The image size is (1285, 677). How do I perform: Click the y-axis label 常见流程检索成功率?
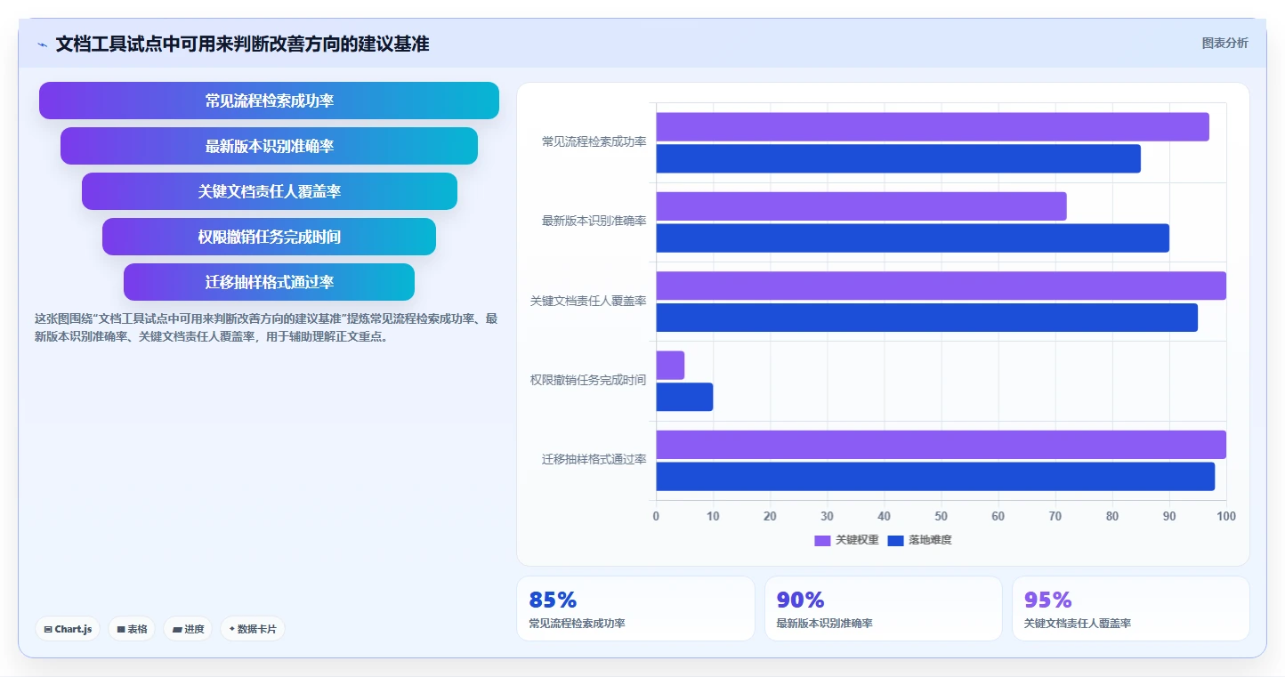coord(594,141)
